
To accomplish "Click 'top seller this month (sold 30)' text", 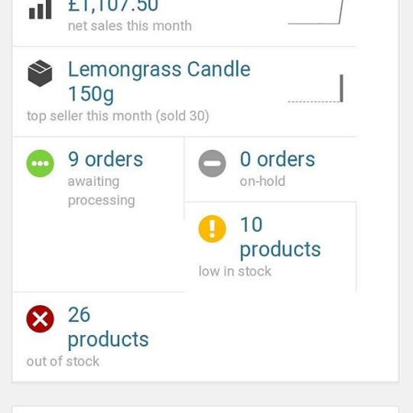I will click(x=118, y=116).
